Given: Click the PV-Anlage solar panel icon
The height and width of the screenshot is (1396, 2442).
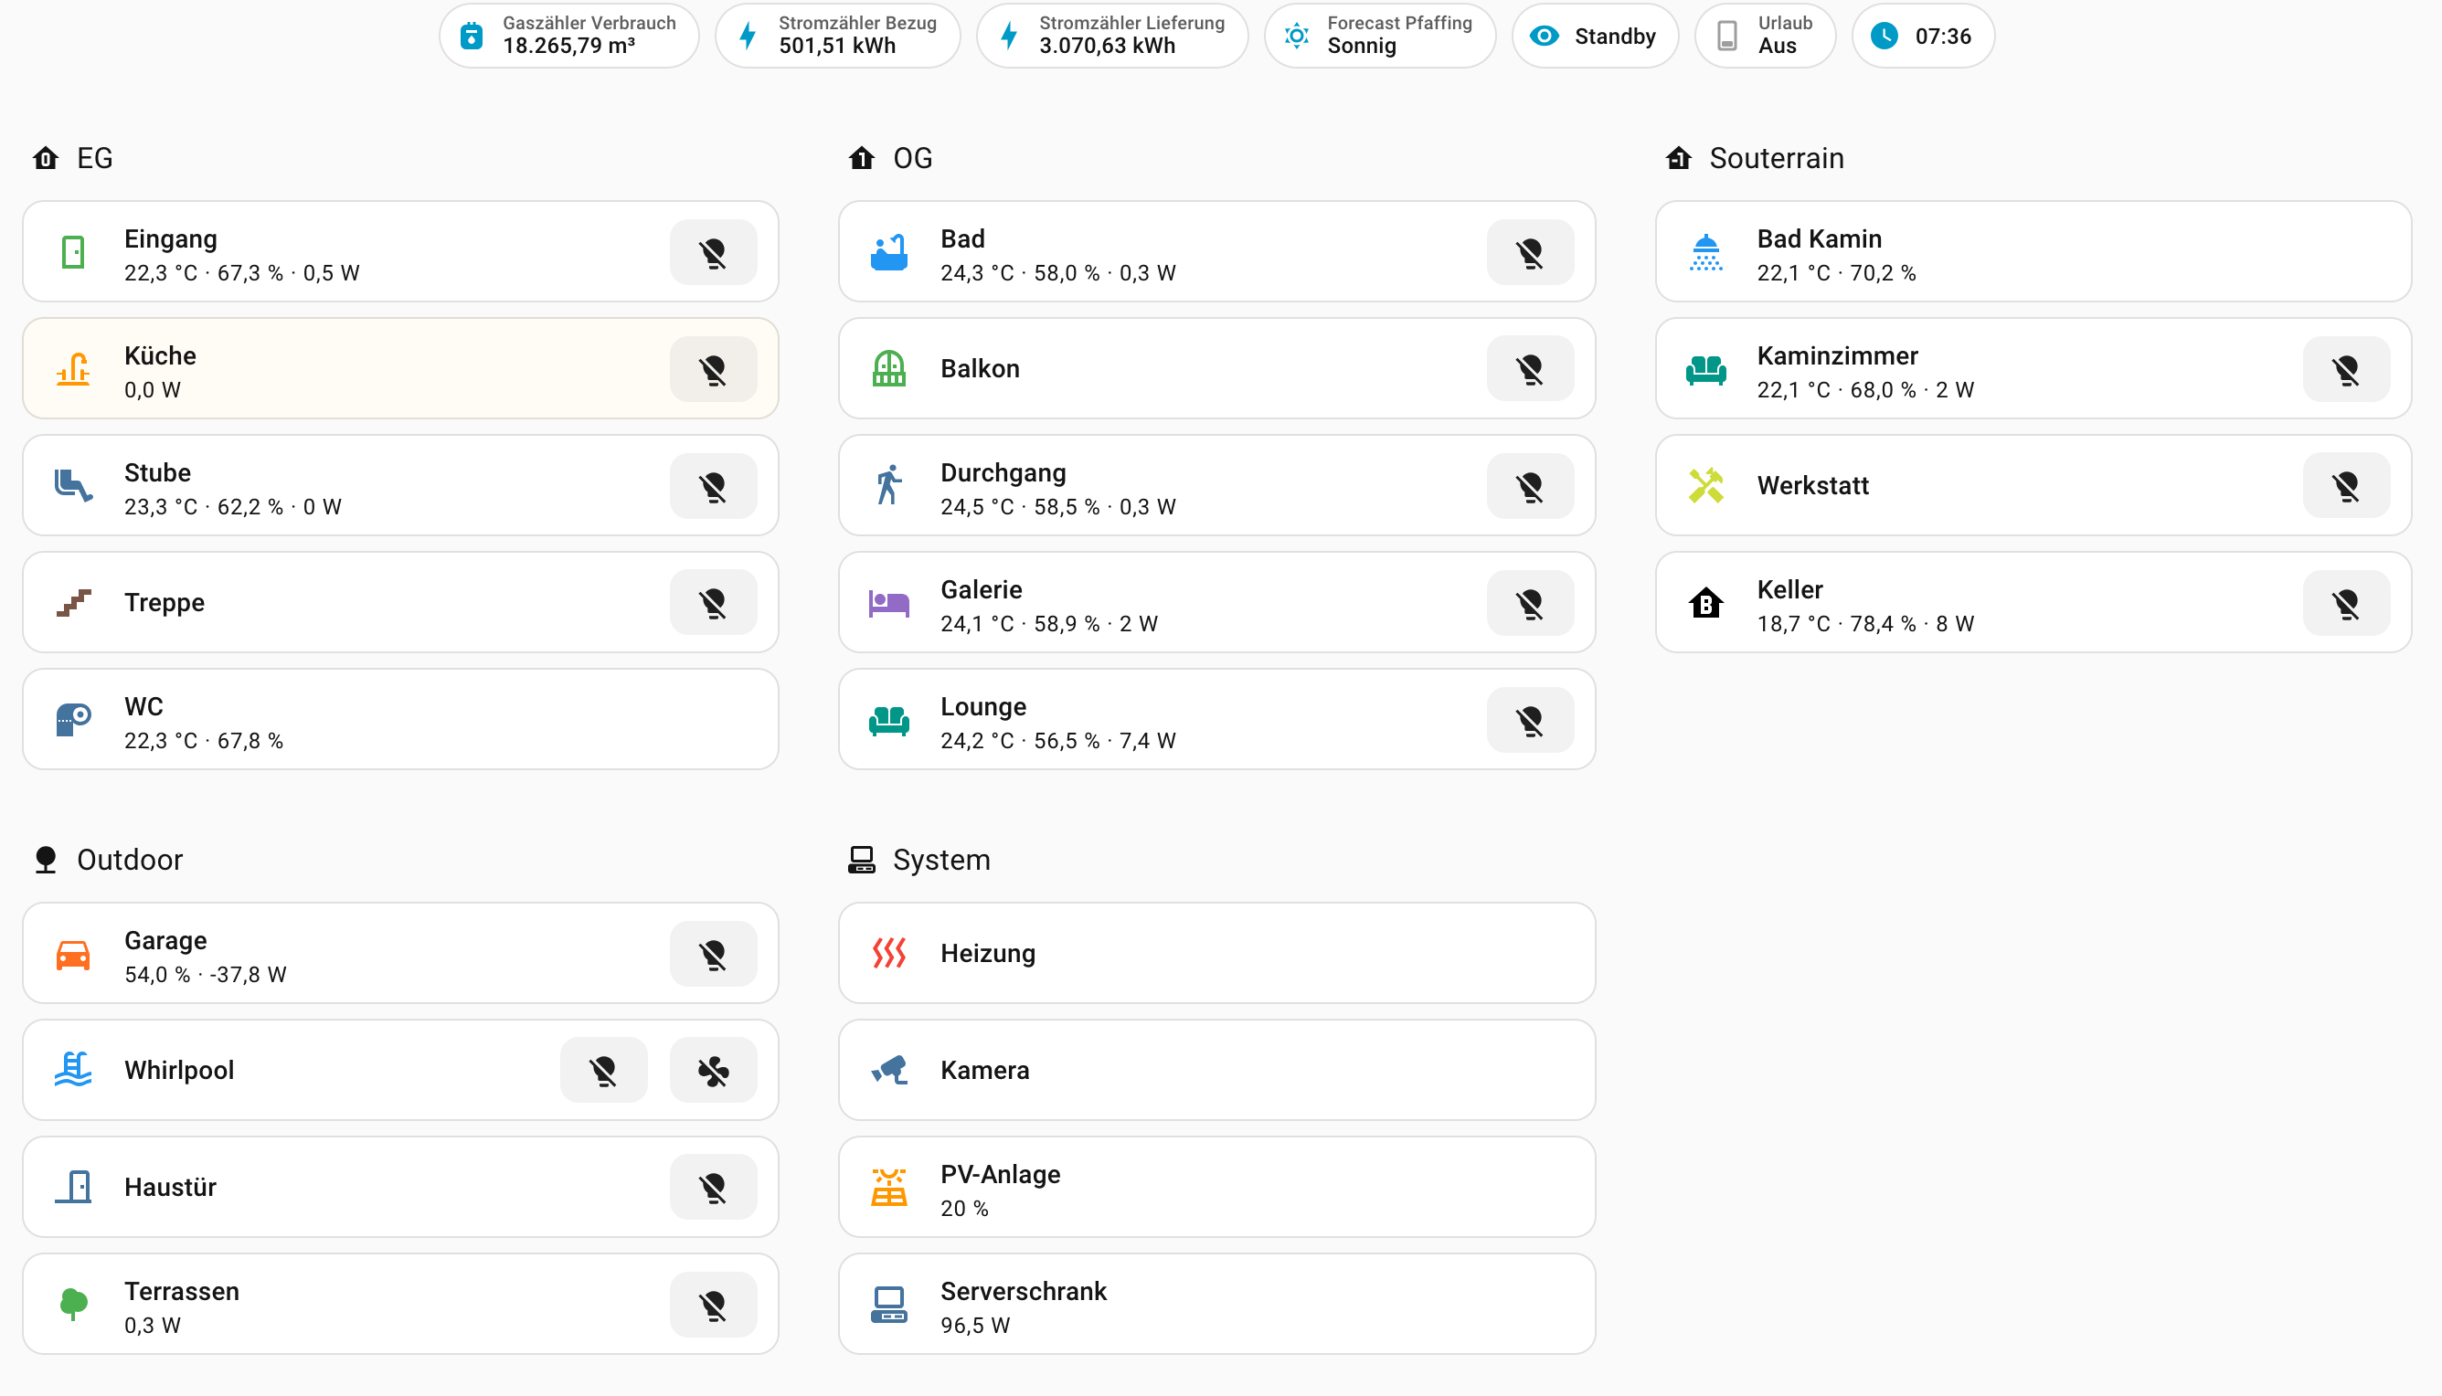Looking at the screenshot, I should click(888, 1187).
